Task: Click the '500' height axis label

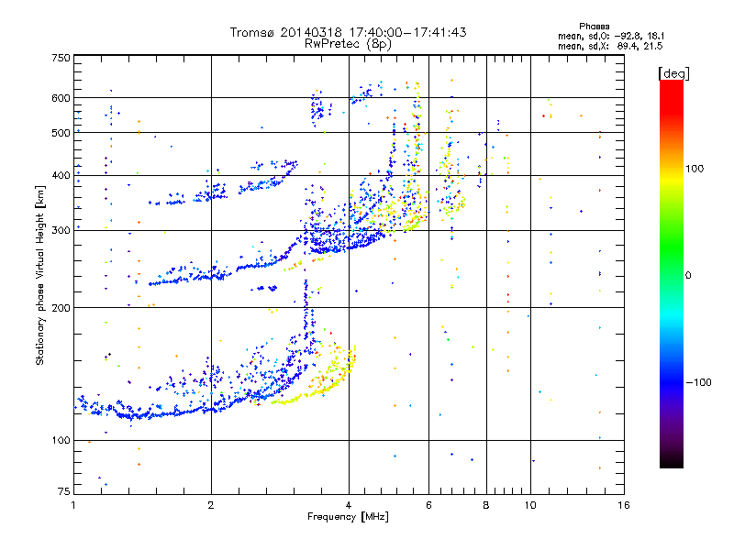Action: 61,133
